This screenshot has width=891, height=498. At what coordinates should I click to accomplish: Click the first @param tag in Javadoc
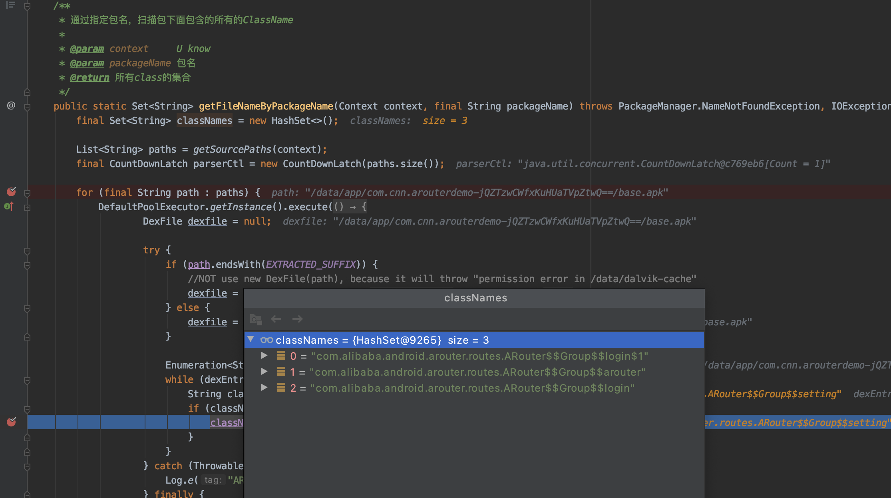coord(87,49)
